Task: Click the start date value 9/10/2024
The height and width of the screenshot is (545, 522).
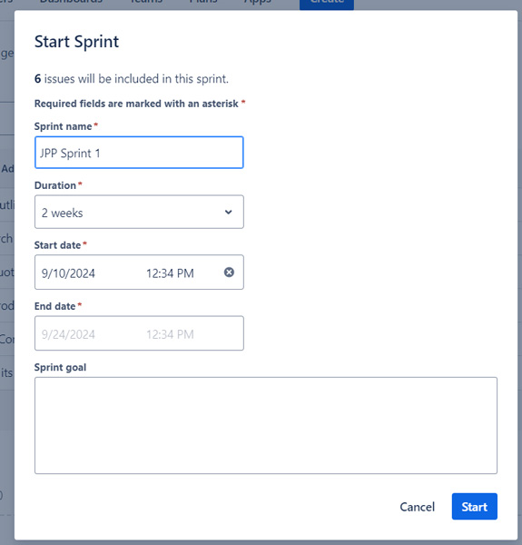Action: 68,273
